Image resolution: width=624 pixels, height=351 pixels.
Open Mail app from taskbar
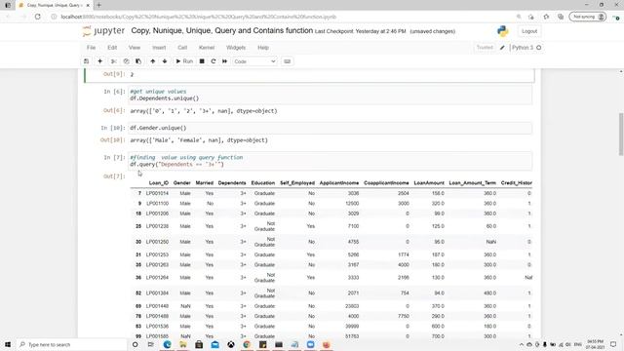(x=214, y=344)
